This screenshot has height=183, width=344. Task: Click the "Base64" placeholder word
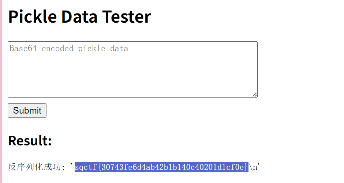coord(23,49)
